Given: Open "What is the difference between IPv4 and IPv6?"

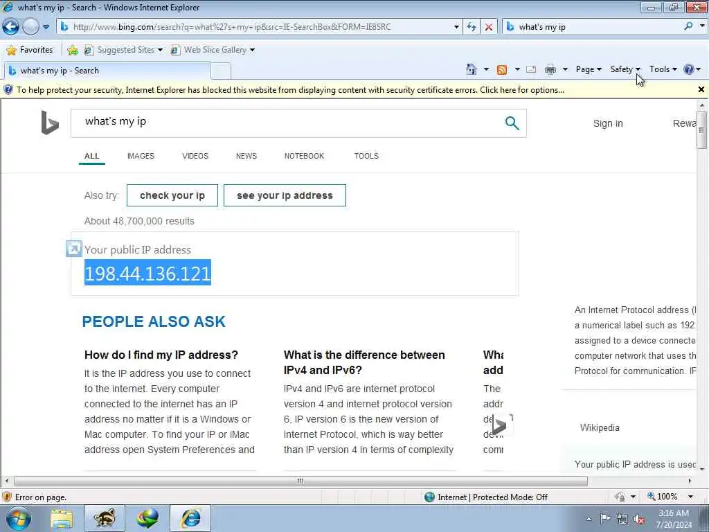Looking at the screenshot, I should (x=364, y=362).
